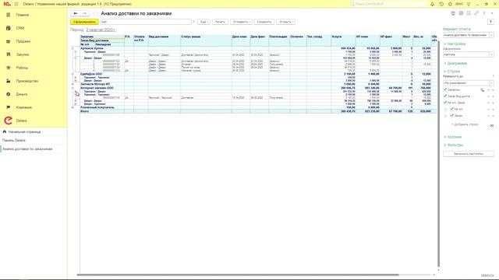Screen dimensions: 499x280
Task: Open the Delans section red logo icon
Action: [9, 121]
